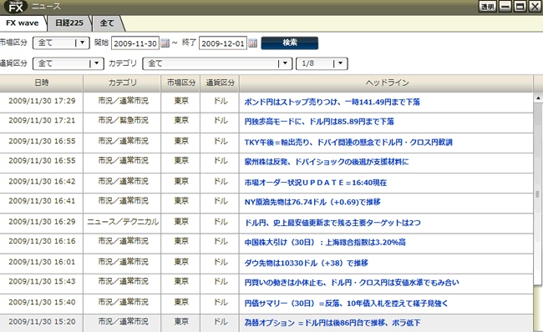This screenshot has width=543, height=332.
Task: Click ドル in the 15:40 row
Action: point(221,302)
